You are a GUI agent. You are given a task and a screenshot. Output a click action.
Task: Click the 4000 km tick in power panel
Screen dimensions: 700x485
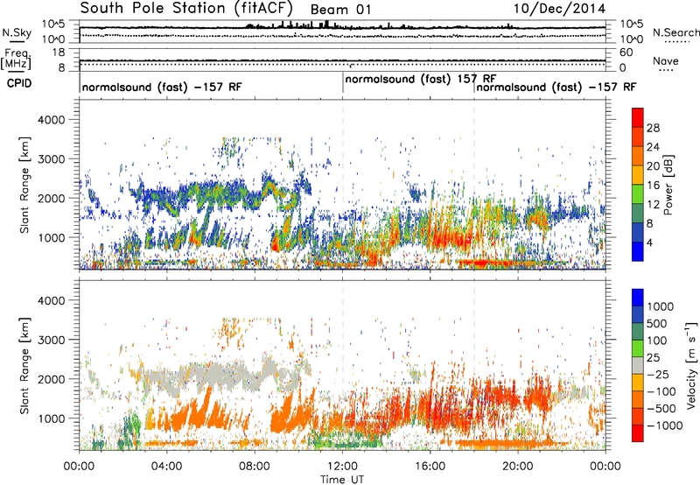[x=51, y=120]
